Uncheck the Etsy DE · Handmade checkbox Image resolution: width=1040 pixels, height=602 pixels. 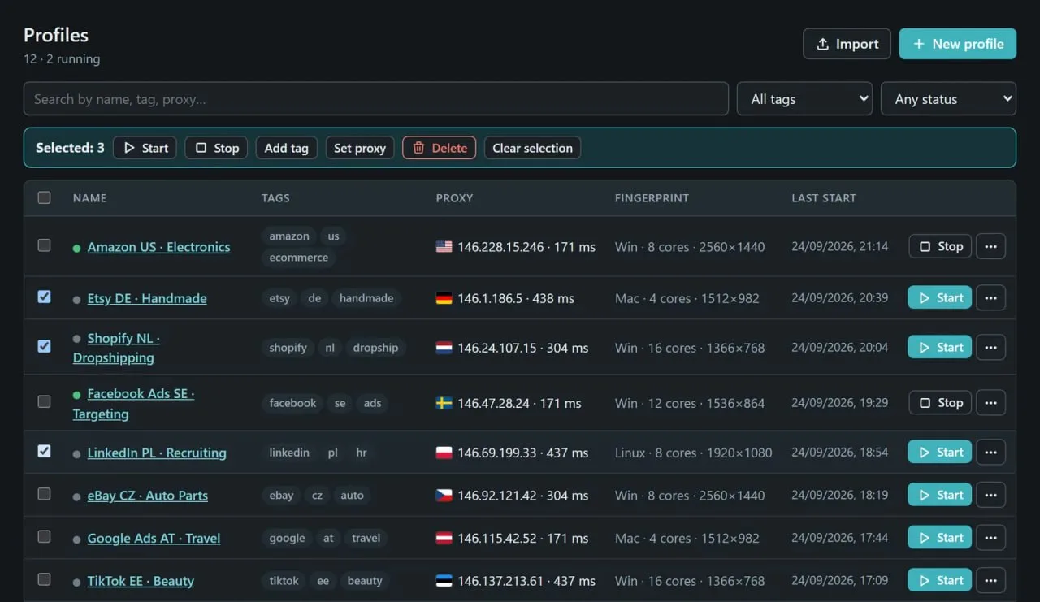point(45,297)
